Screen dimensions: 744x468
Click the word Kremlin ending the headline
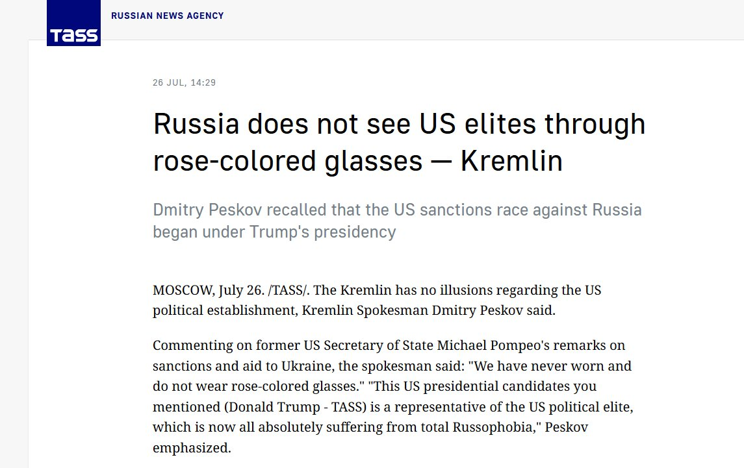click(511, 160)
